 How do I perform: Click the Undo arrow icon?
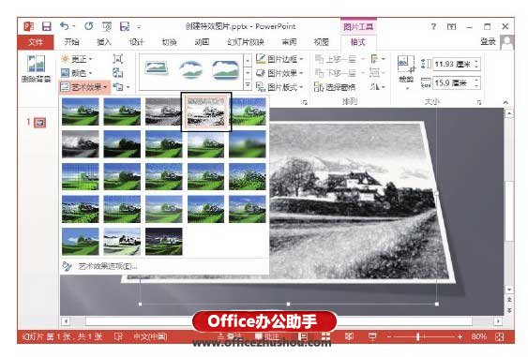[x=64, y=26]
